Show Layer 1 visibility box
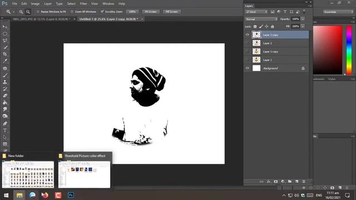 (247, 60)
